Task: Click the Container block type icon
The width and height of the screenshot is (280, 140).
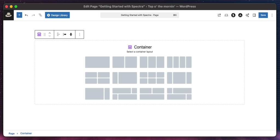Action: click(x=39, y=34)
